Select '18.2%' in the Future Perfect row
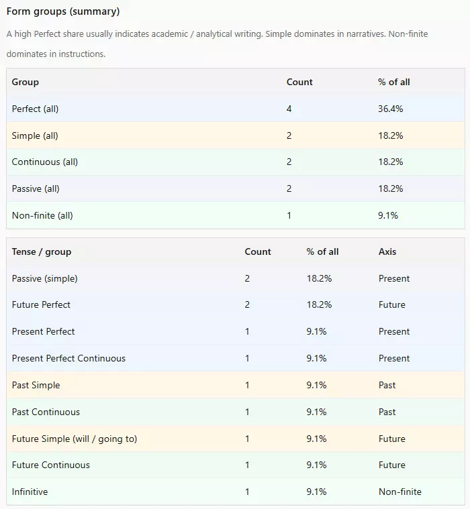The image size is (470, 509). pyautogui.click(x=319, y=305)
